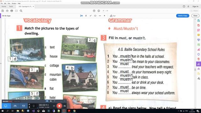Switch to the Home tab
Image resolution: width=201 pixels, height=113 pixels.
coord(4,6)
